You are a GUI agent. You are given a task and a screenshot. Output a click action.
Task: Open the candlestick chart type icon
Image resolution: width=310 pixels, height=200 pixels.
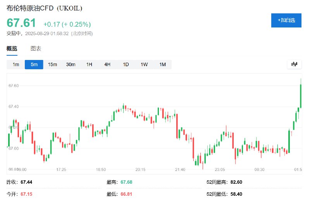pos(294,64)
